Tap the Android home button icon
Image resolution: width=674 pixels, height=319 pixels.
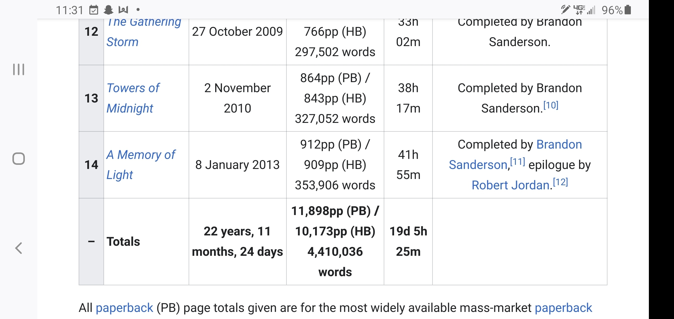coord(18,159)
